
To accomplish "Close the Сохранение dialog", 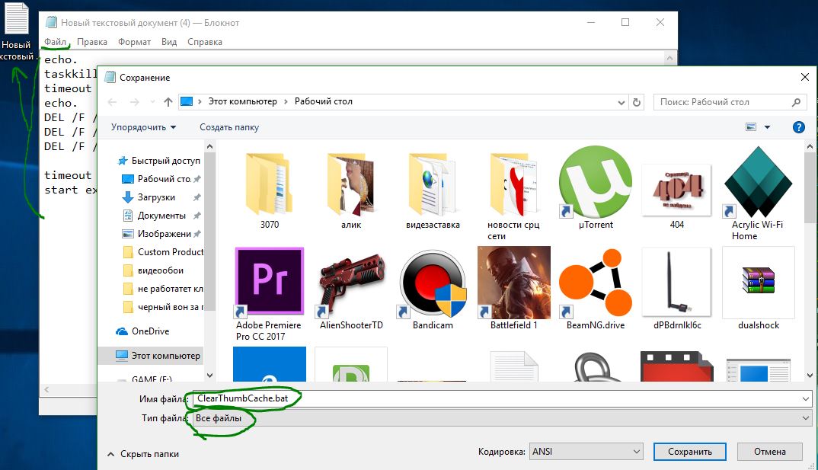I will coord(804,77).
